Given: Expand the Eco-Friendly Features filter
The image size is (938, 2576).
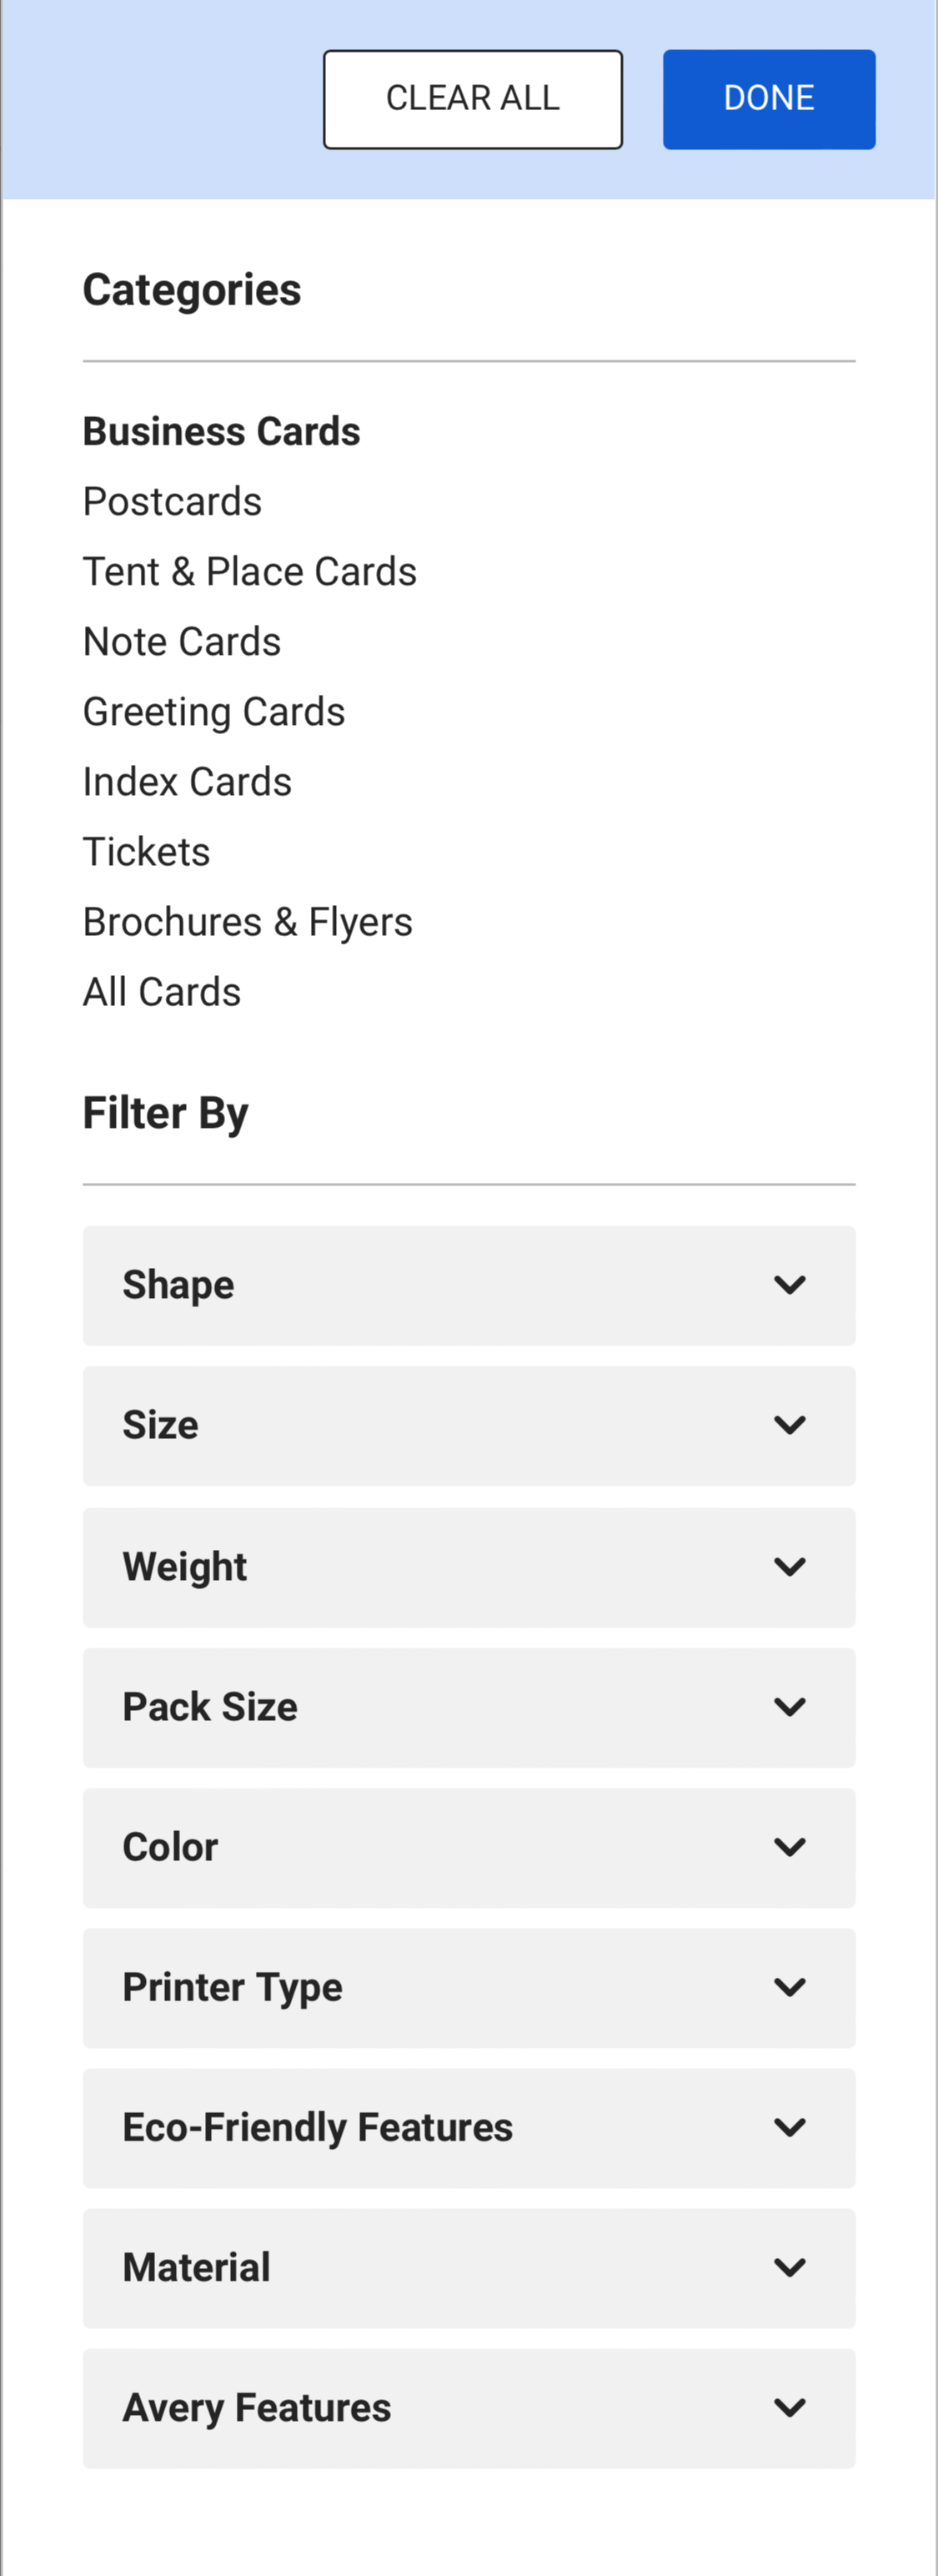Looking at the screenshot, I should pyautogui.click(x=469, y=2128).
